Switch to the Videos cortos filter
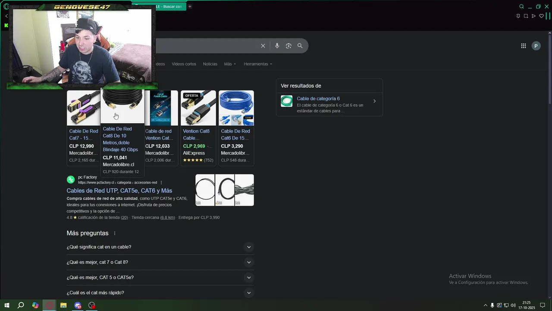Screen dimensions: 552x311 (184, 64)
